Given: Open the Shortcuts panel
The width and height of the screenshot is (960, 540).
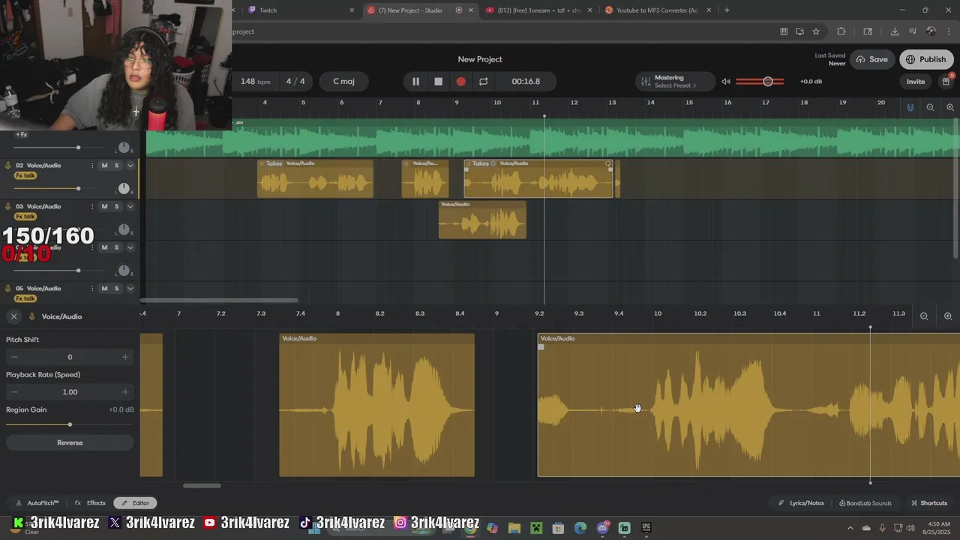Looking at the screenshot, I should [928, 503].
